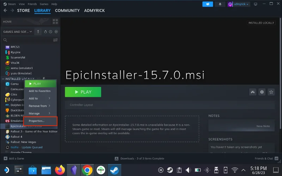
Task: Open the View menu
Action: (22, 4)
